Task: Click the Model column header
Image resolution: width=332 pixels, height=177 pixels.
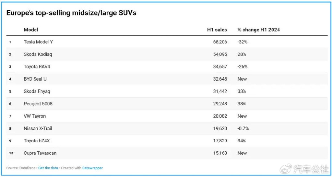Action: pyautogui.click(x=31, y=29)
